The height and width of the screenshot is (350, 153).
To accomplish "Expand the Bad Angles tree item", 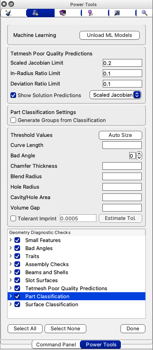I will [x=10, y=248].
